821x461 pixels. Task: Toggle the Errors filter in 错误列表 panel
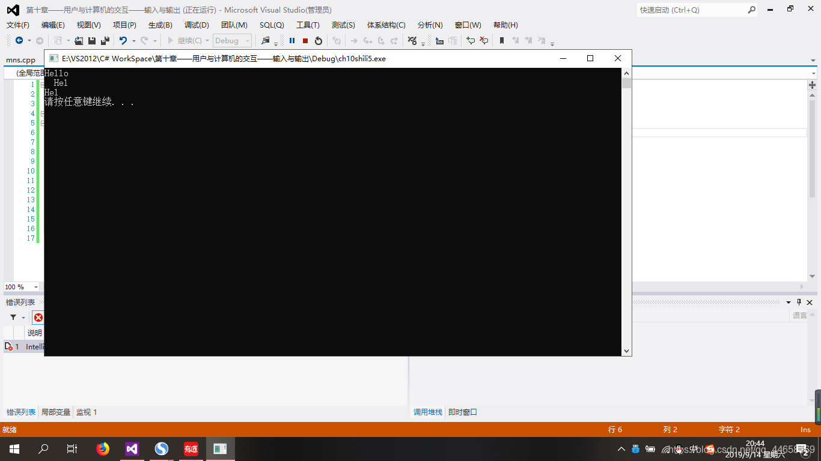(x=38, y=318)
